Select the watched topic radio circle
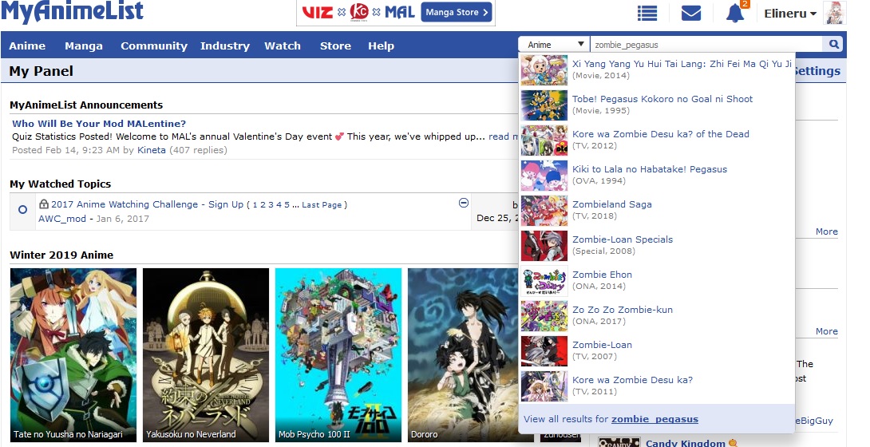Viewport: 870px width, 447px height. click(x=22, y=210)
